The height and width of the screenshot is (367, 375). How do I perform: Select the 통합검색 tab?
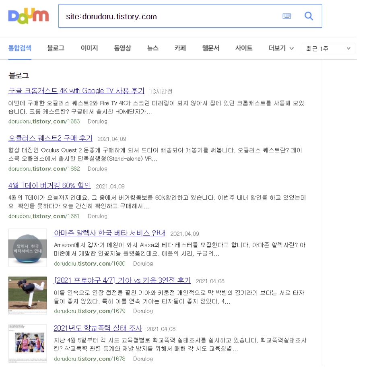tap(20, 48)
